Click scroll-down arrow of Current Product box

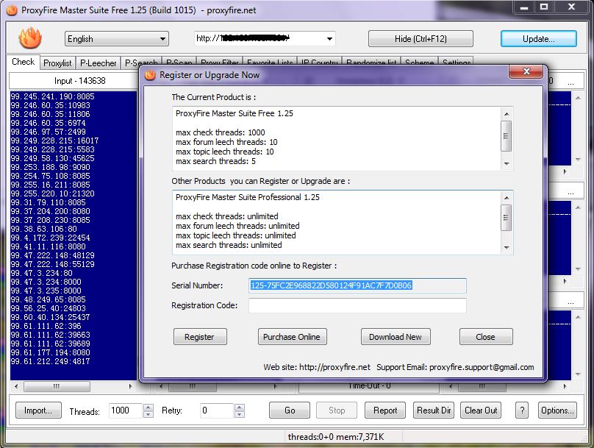pyautogui.click(x=507, y=164)
